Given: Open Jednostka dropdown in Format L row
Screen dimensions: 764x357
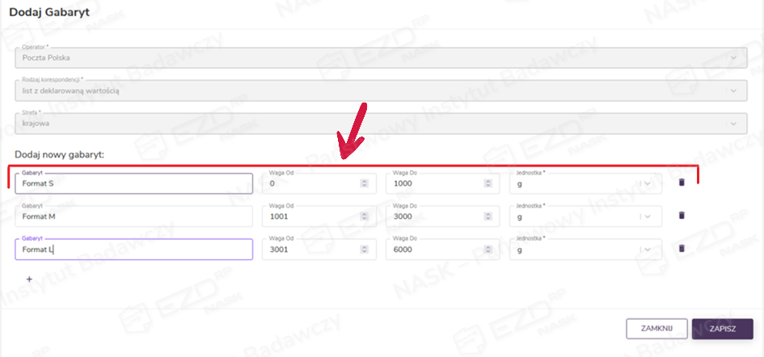Looking at the screenshot, I should tap(648, 250).
